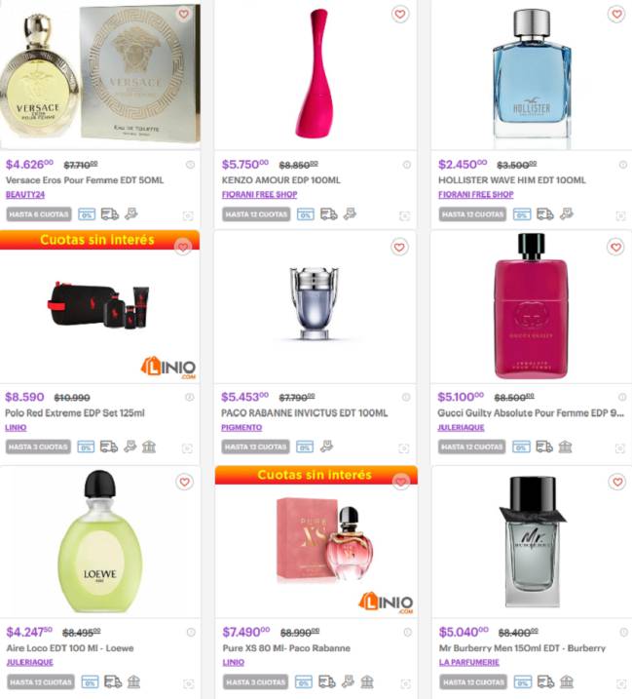Click the info circle beside Mr Burberry price
Viewport: 632px width, 699px height.
point(623,632)
